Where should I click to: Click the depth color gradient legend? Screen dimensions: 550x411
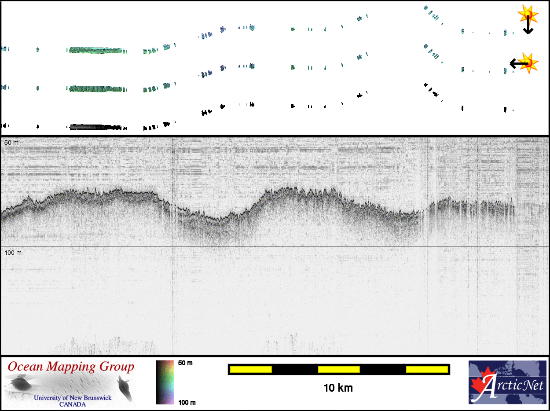point(165,382)
